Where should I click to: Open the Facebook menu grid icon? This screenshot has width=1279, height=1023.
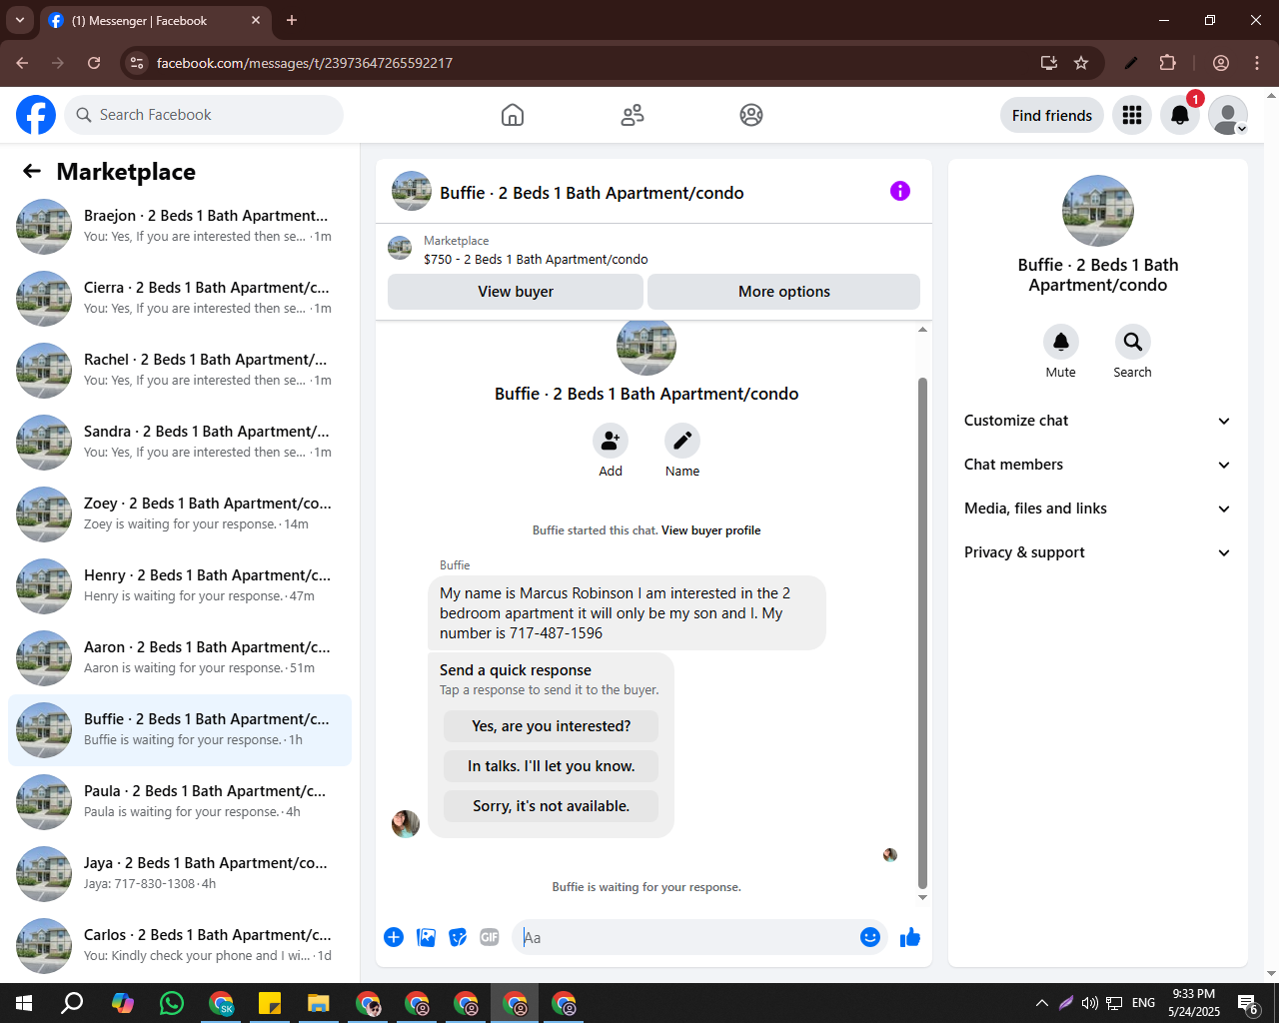pyautogui.click(x=1132, y=115)
